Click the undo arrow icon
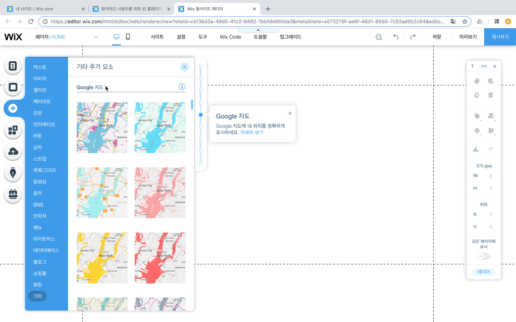Viewport: 516px width, 322px height. coord(396,37)
